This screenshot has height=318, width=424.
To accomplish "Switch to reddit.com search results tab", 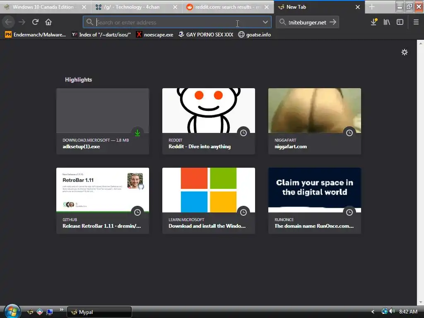I will [x=223, y=7].
